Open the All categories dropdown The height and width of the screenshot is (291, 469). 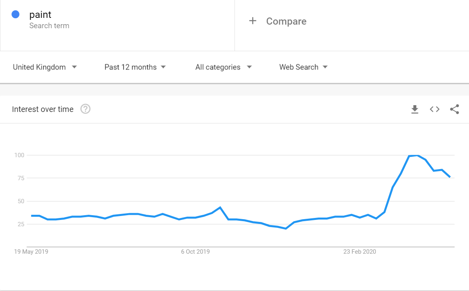(x=223, y=67)
